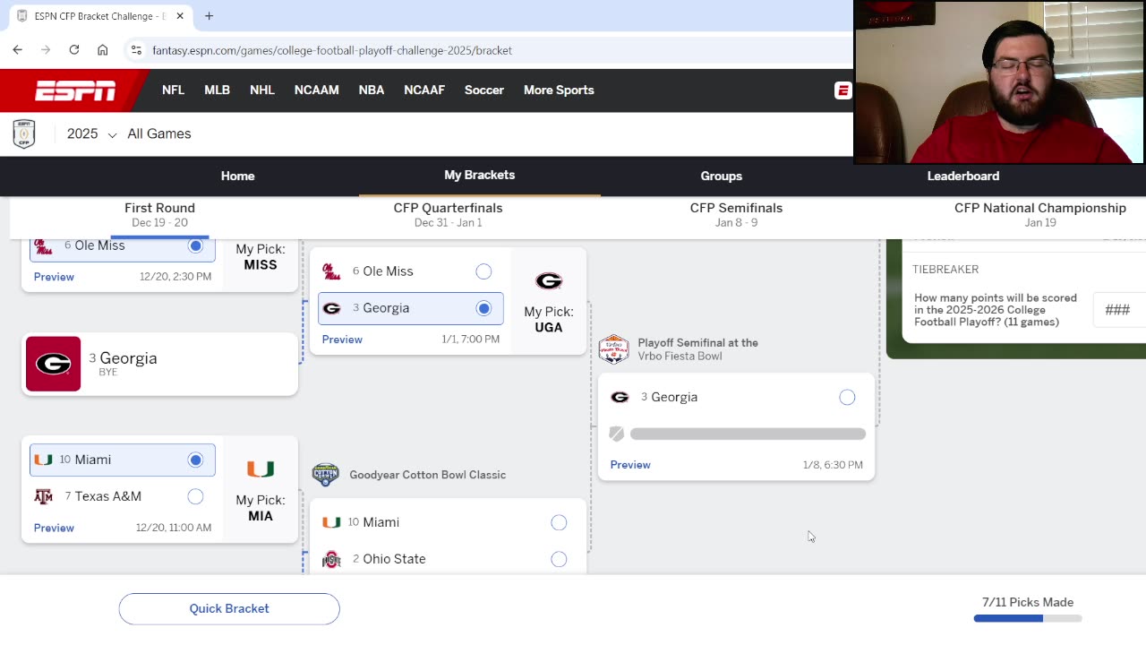Click the CFP trophy logo beside 2025

(x=24, y=133)
